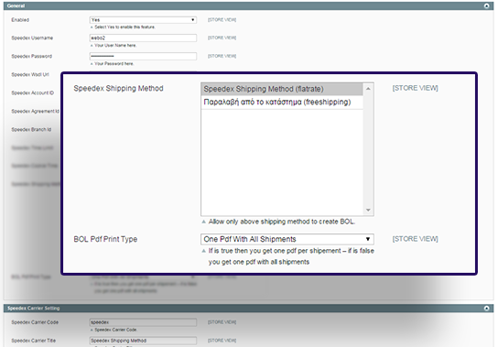Click the Speedex Password input field
The width and height of the screenshot is (498, 347).
[x=143, y=56]
